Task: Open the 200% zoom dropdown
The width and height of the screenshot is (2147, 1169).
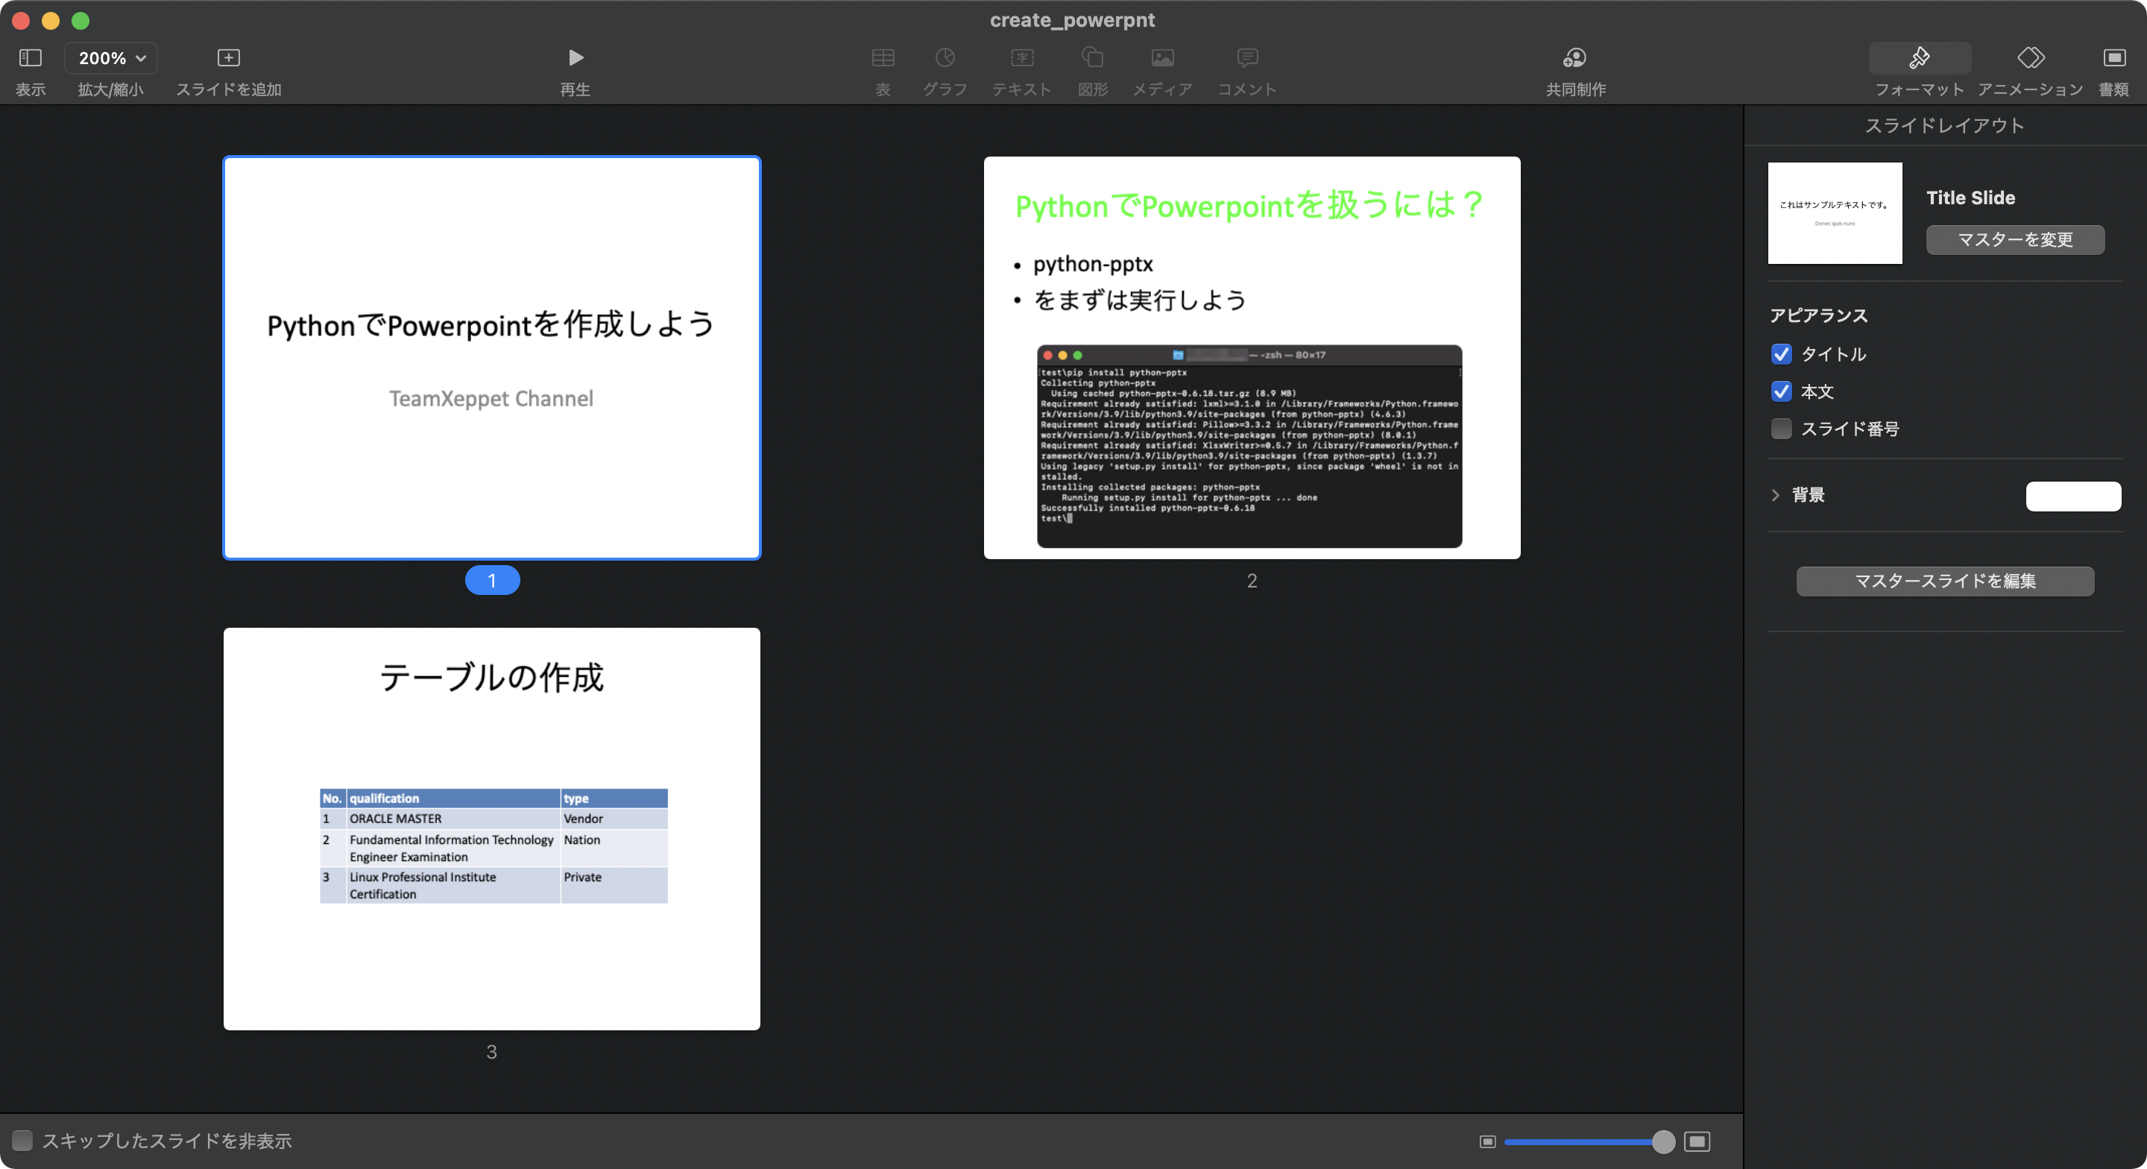Action: coord(111,58)
